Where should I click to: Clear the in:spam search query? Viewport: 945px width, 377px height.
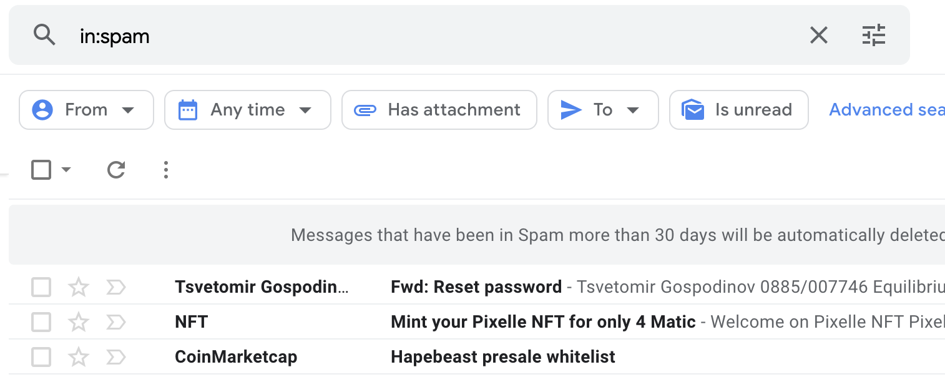pos(818,36)
